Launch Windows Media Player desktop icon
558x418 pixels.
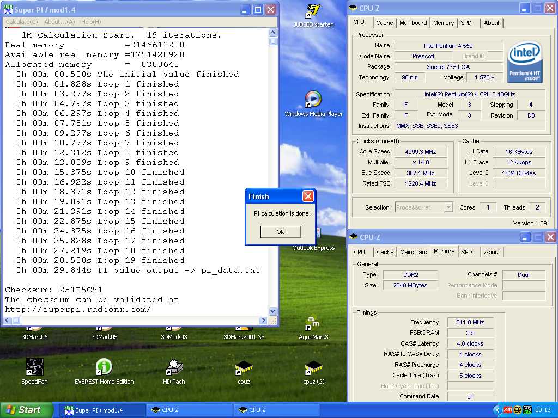pyautogui.click(x=313, y=104)
